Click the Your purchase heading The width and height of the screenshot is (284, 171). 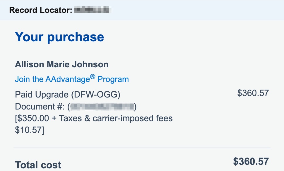[x=59, y=37]
